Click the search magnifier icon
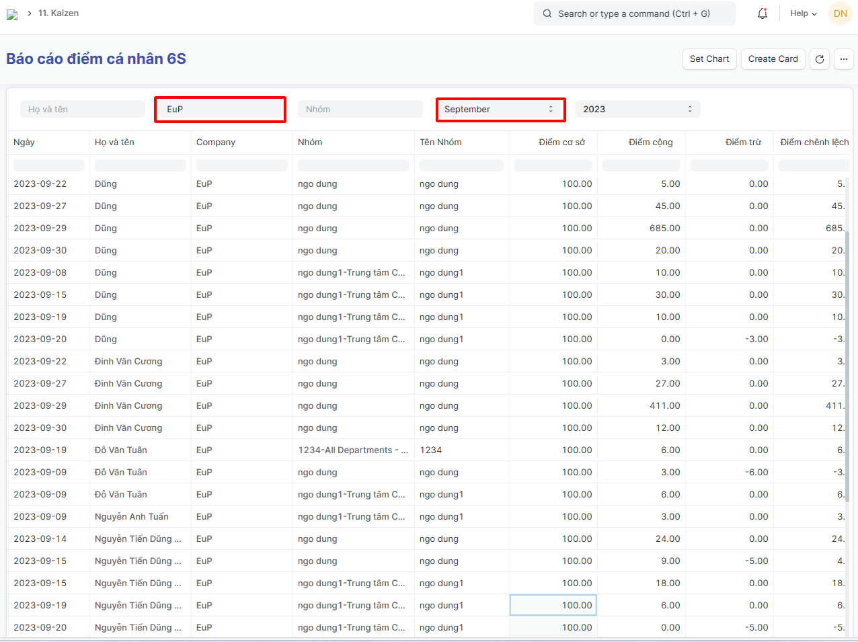The image size is (858, 642). (547, 13)
